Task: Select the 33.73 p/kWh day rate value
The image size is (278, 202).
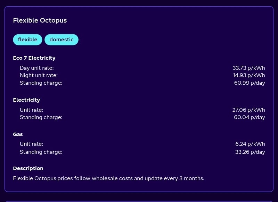Action: 248,68
